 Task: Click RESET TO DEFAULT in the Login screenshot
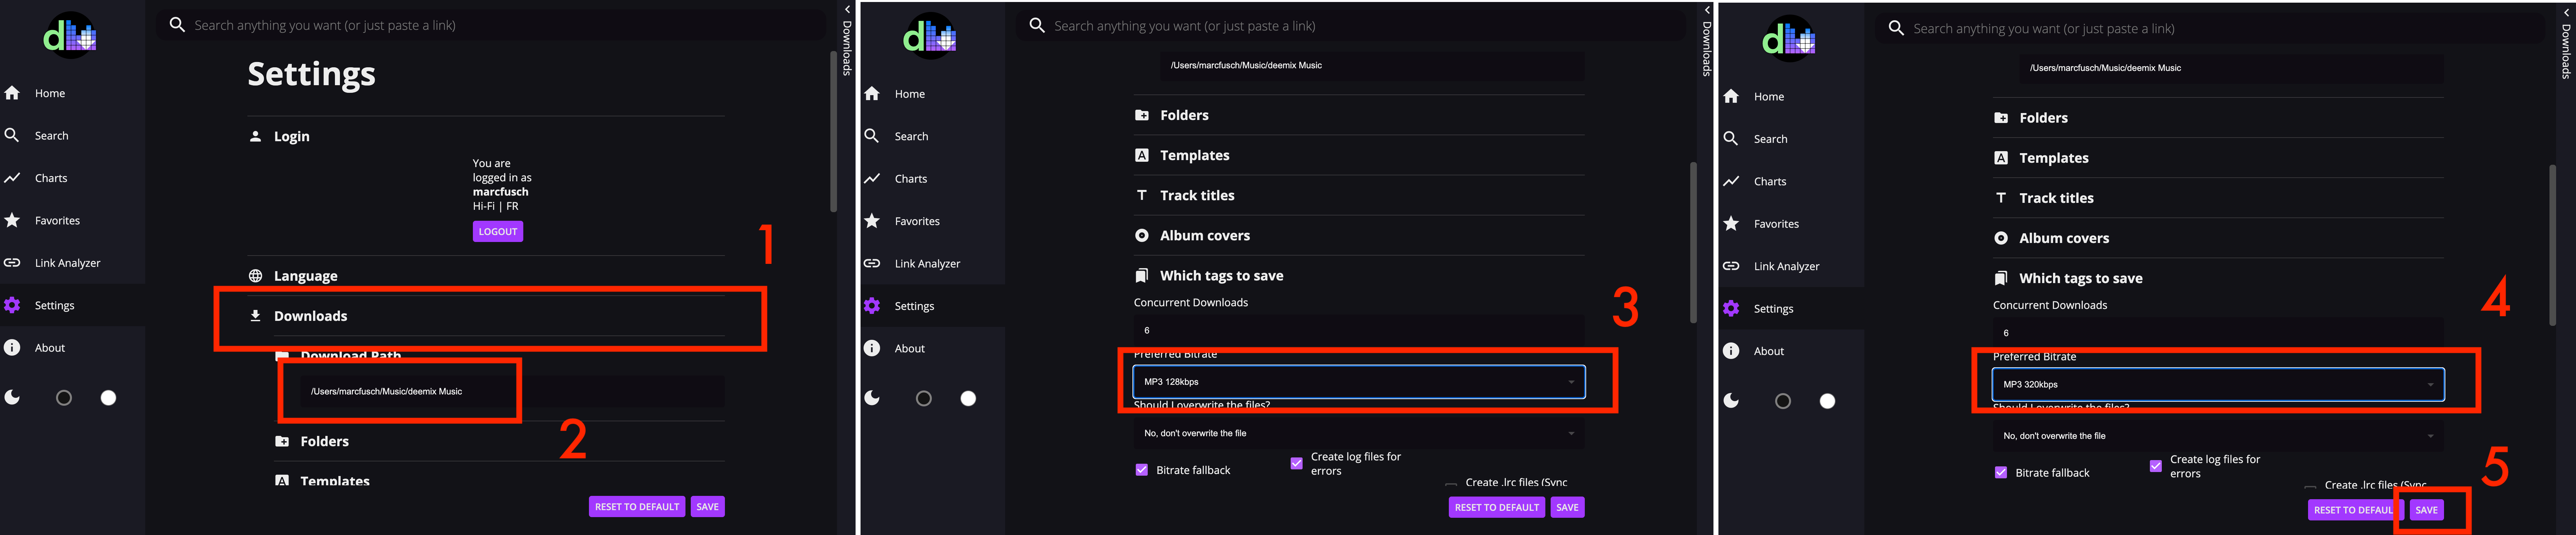click(637, 507)
